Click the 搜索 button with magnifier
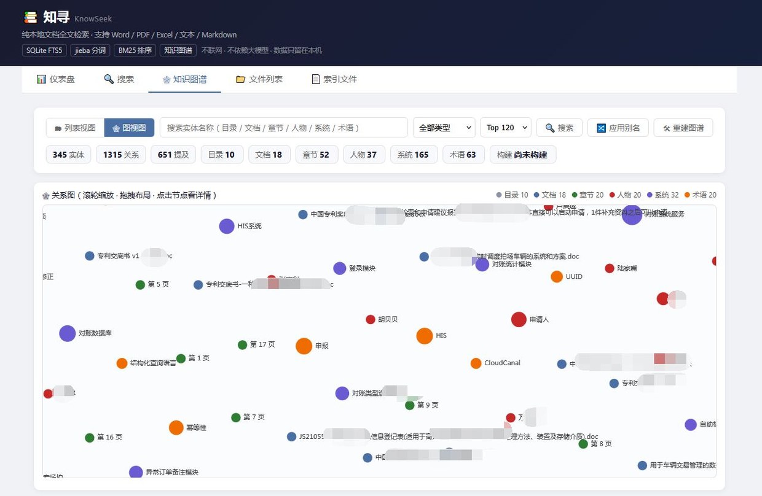This screenshot has width=762, height=496. point(559,128)
